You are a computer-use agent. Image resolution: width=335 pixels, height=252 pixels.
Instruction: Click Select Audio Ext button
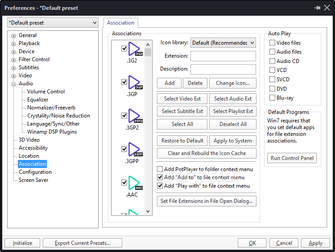233,99
